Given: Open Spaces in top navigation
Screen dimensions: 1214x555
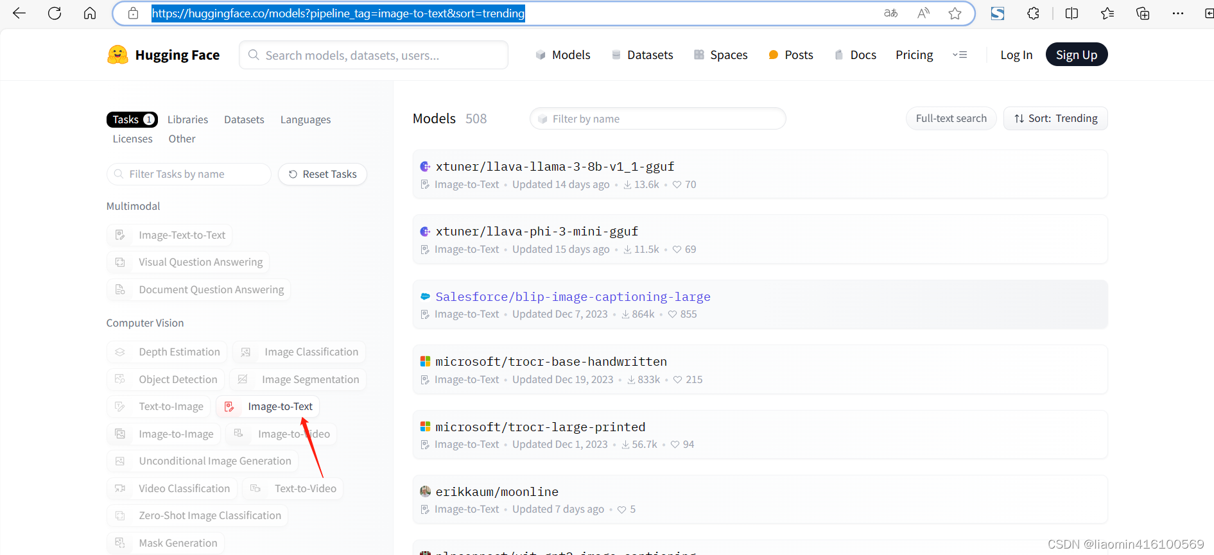Looking at the screenshot, I should 721,55.
